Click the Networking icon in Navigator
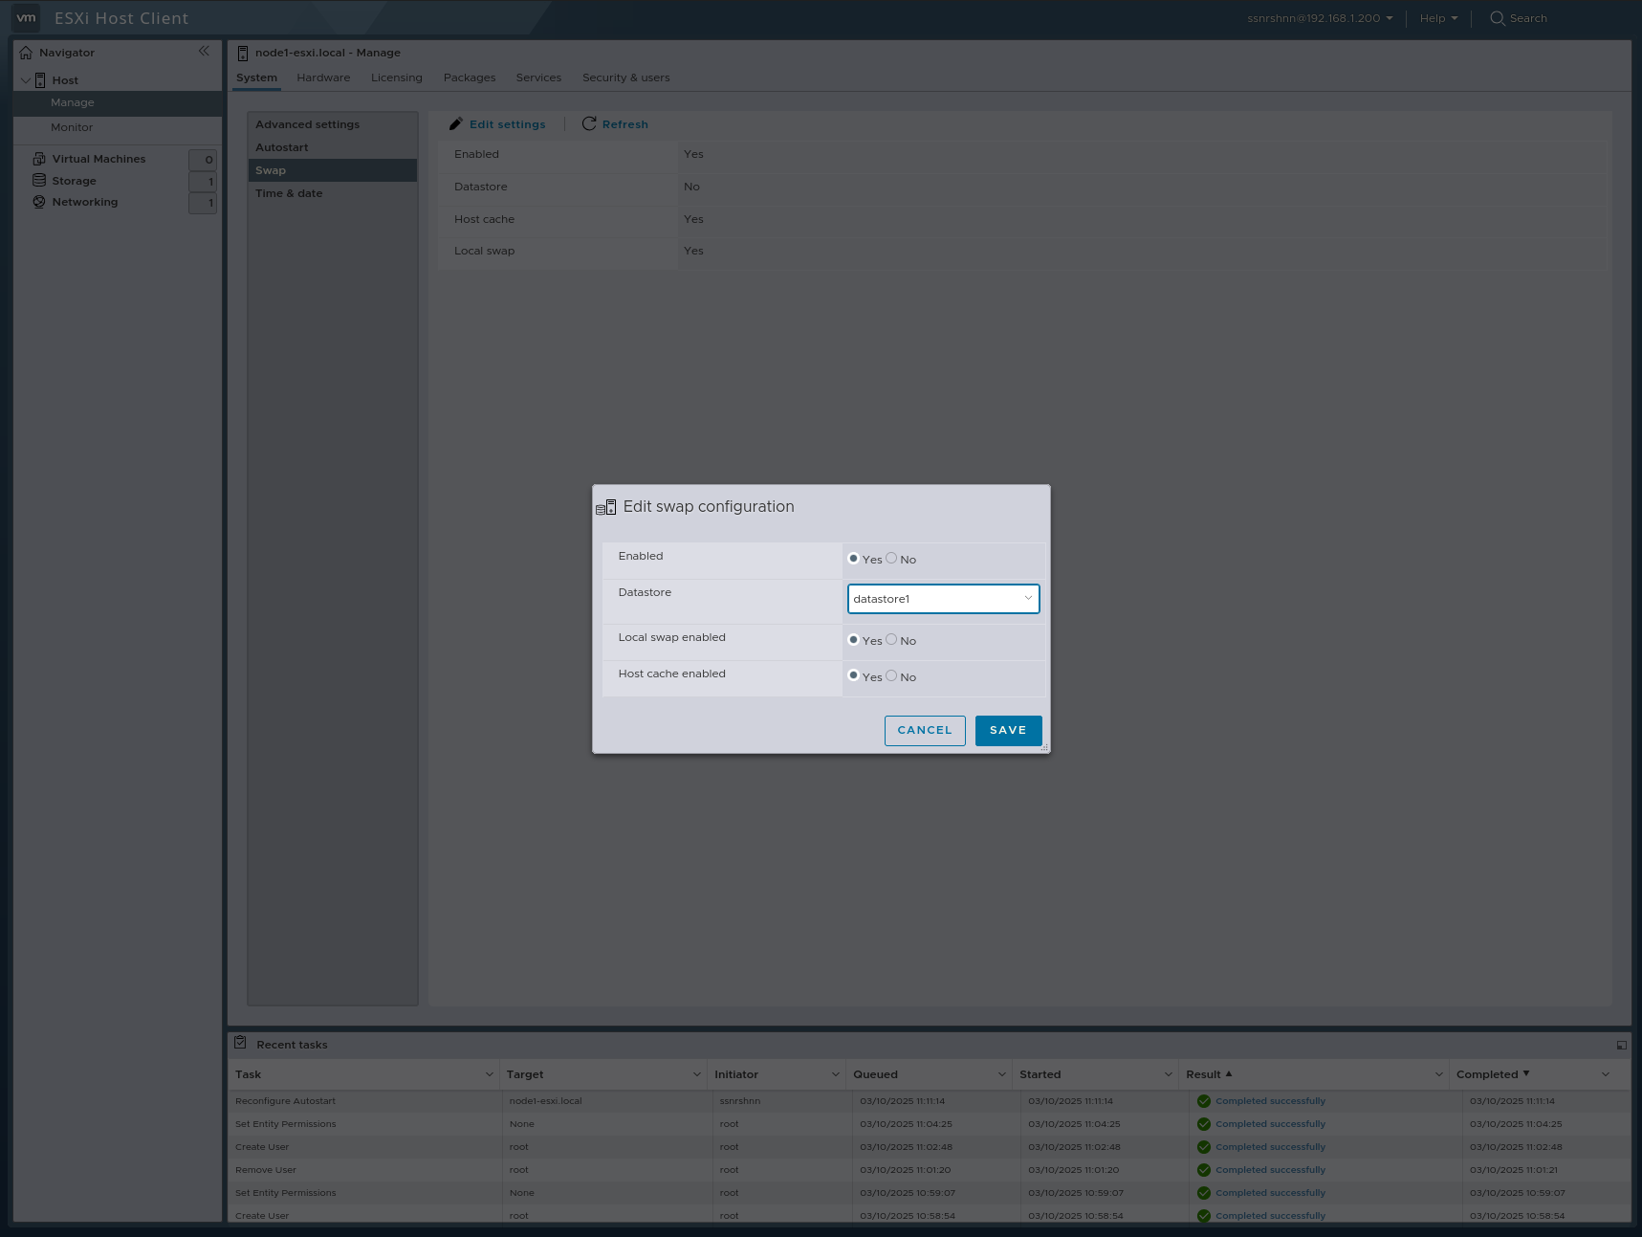 [x=38, y=202]
